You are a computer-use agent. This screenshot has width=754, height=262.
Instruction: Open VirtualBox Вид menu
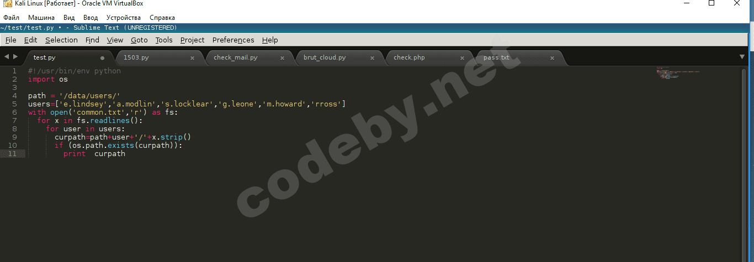pos(69,18)
